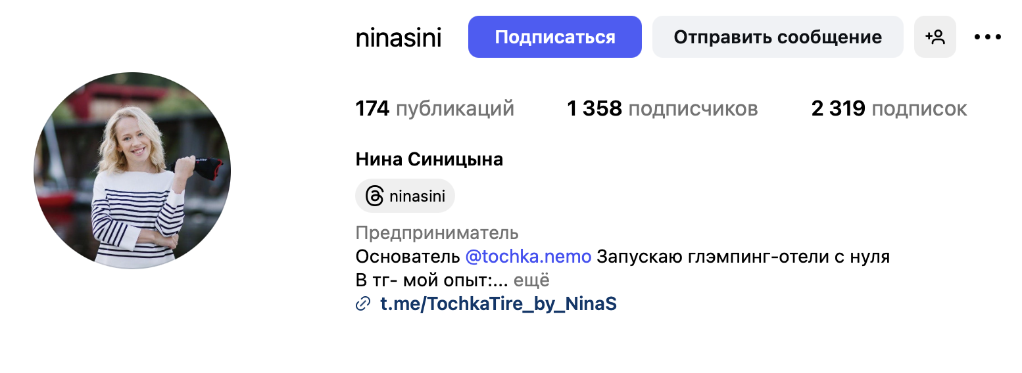The height and width of the screenshot is (373, 1022).
Task: Visit the @tochka.nemo mention
Action: [528, 256]
